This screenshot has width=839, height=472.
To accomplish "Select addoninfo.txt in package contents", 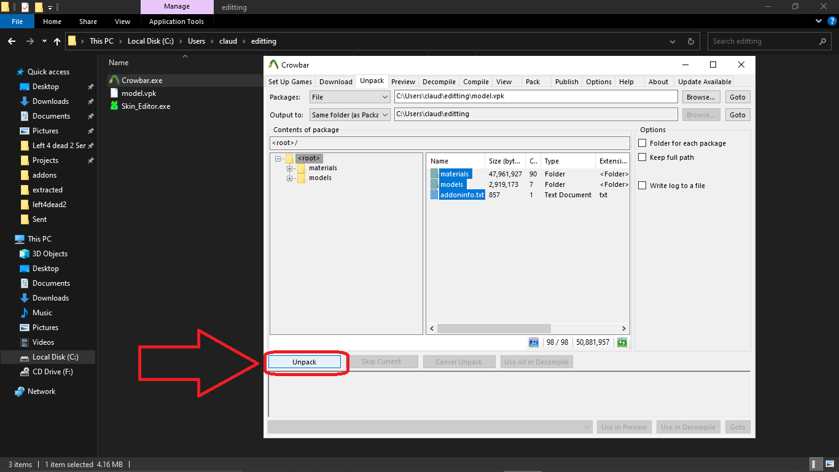I will [x=528, y=195].
